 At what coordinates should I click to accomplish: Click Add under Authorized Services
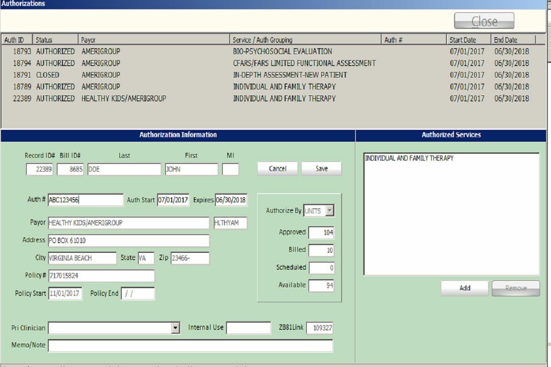(465, 288)
